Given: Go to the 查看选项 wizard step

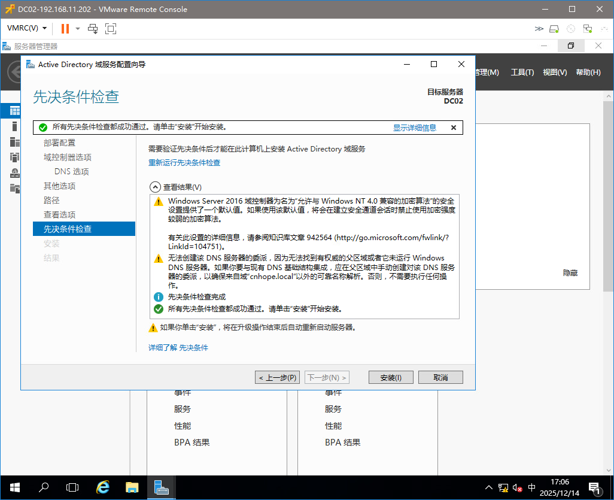Looking at the screenshot, I should click(59, 215).
